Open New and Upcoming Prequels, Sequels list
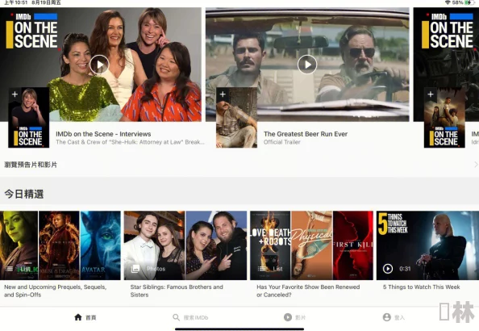 coord(56,291)
